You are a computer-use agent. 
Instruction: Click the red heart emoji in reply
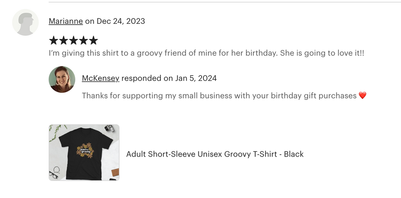(x=363, y=96)
